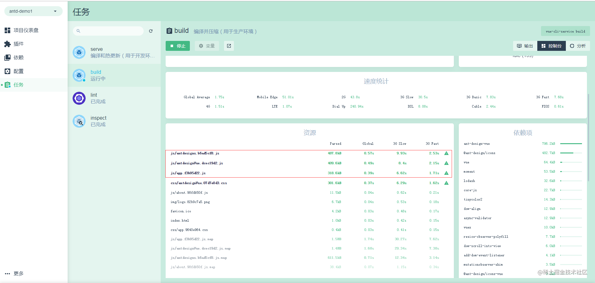Click inside the task search field

pyautogui.click(x=109, y=31)
